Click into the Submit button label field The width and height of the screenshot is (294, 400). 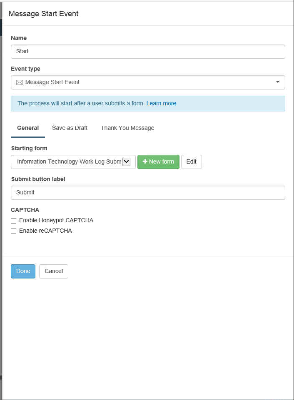point(148,193)
